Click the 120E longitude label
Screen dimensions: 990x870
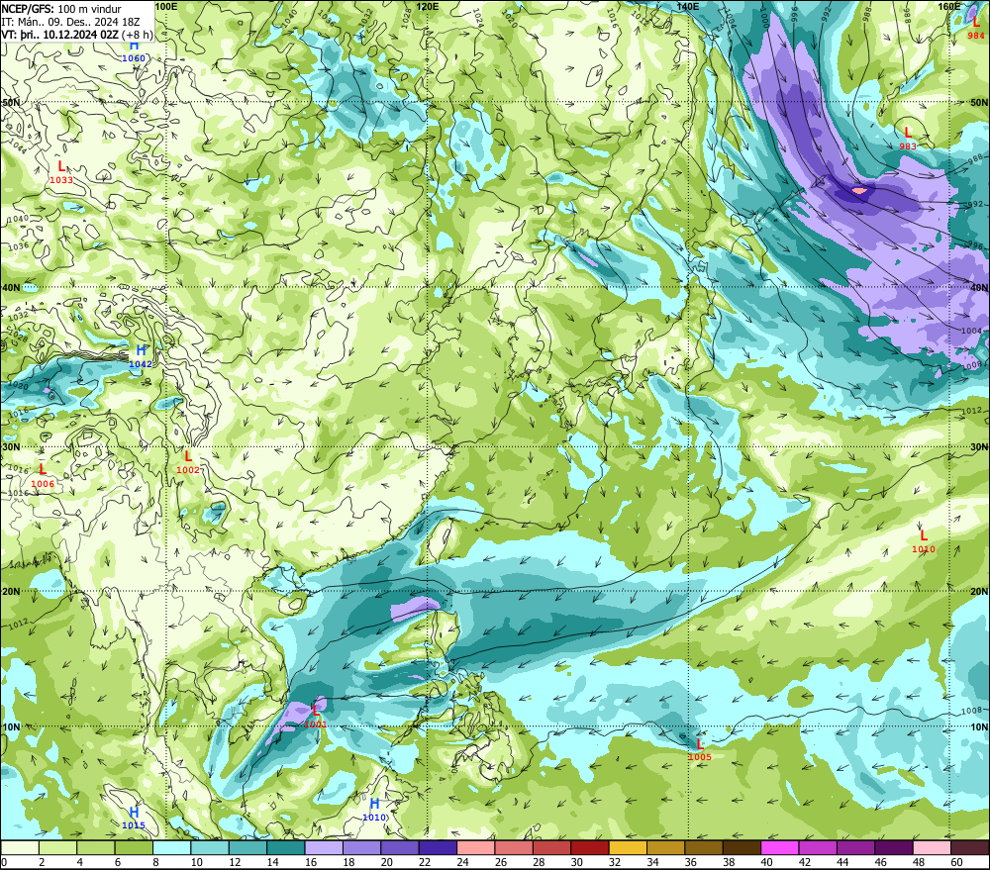pos(428,6)
